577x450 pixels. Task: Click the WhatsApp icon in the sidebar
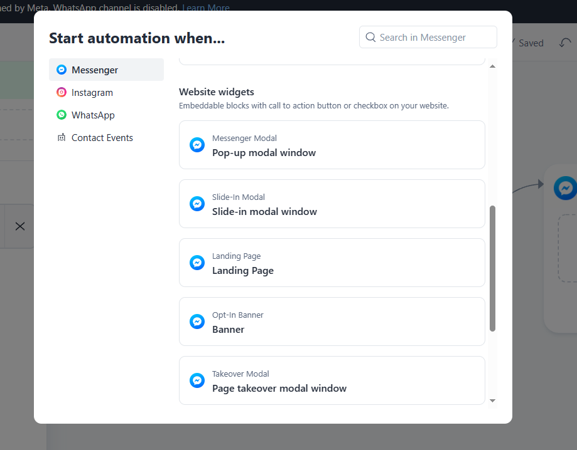(62, 115)
